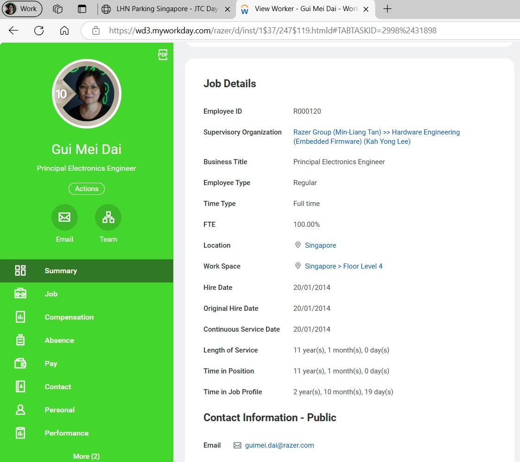Click the FTE value 100.00%
This screenshot has width=520, height=462.
306,225
